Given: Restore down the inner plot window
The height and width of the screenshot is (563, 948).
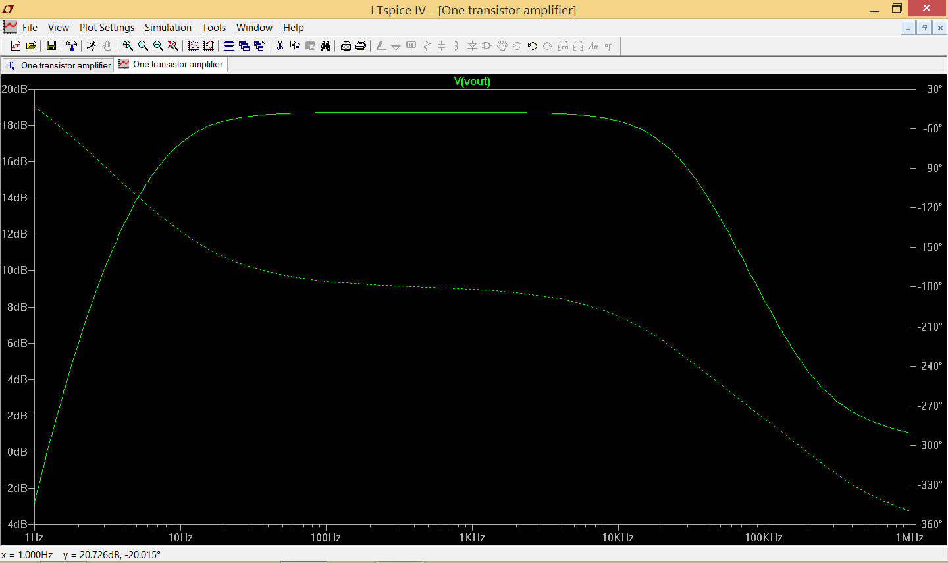Looking at the screenshot, I should (x=924, y=28).
